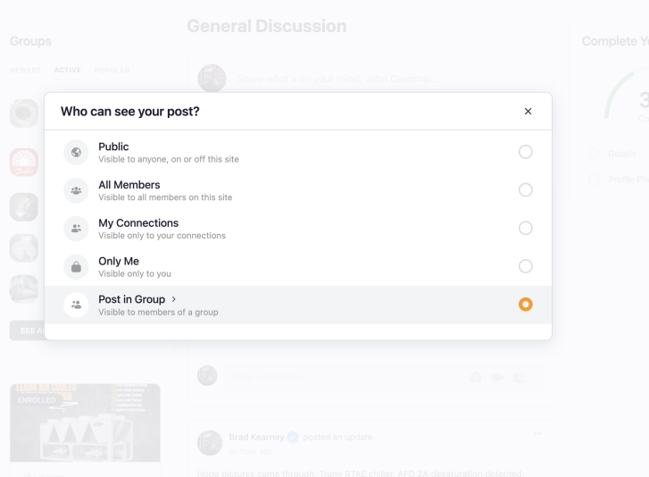Switch to the Newest groups tab

25,71
